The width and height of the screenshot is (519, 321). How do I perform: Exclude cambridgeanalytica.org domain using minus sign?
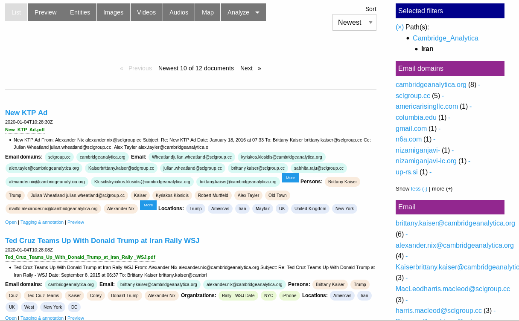[479, 84]
